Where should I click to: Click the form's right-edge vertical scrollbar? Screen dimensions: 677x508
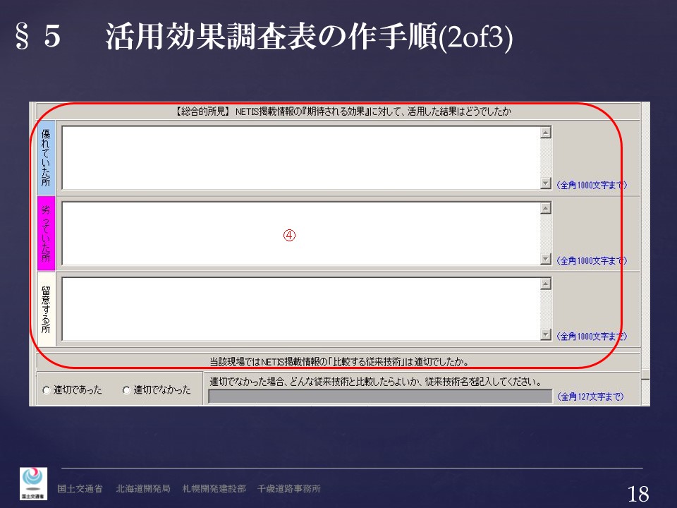coord(645,247)
